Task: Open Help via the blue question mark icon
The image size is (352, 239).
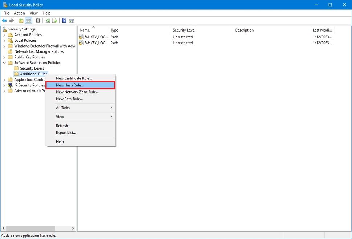Action: pos(64,20)
